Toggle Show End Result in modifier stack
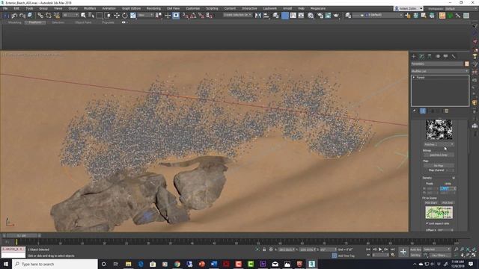Viewport: 479px width, 269px height. click(x=423, y=111)
